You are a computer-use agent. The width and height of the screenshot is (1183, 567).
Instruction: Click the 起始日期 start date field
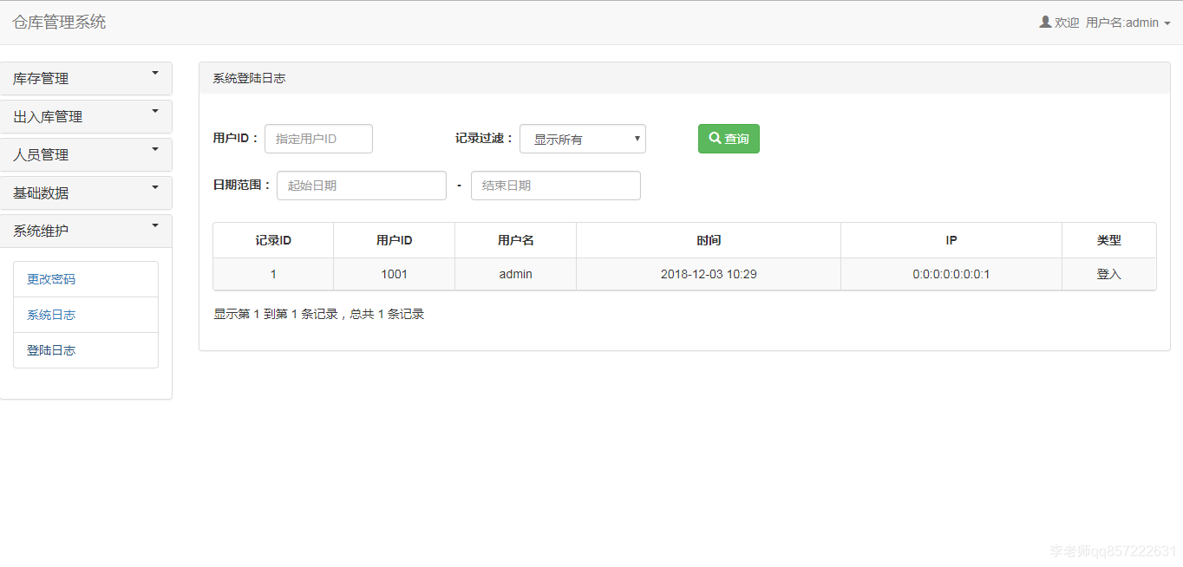(x=361, y=185)
